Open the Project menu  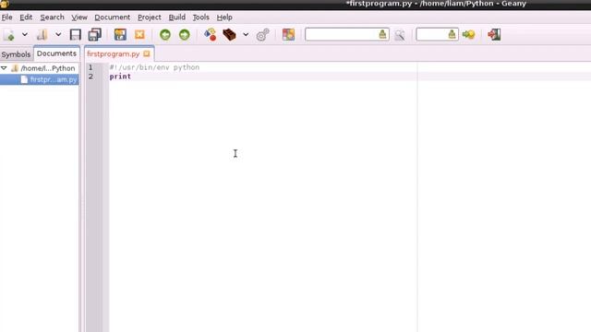pos(150,18)
